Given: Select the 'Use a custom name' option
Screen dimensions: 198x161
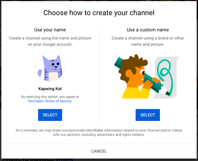Looking at the screenshot, I should (147, 115).
